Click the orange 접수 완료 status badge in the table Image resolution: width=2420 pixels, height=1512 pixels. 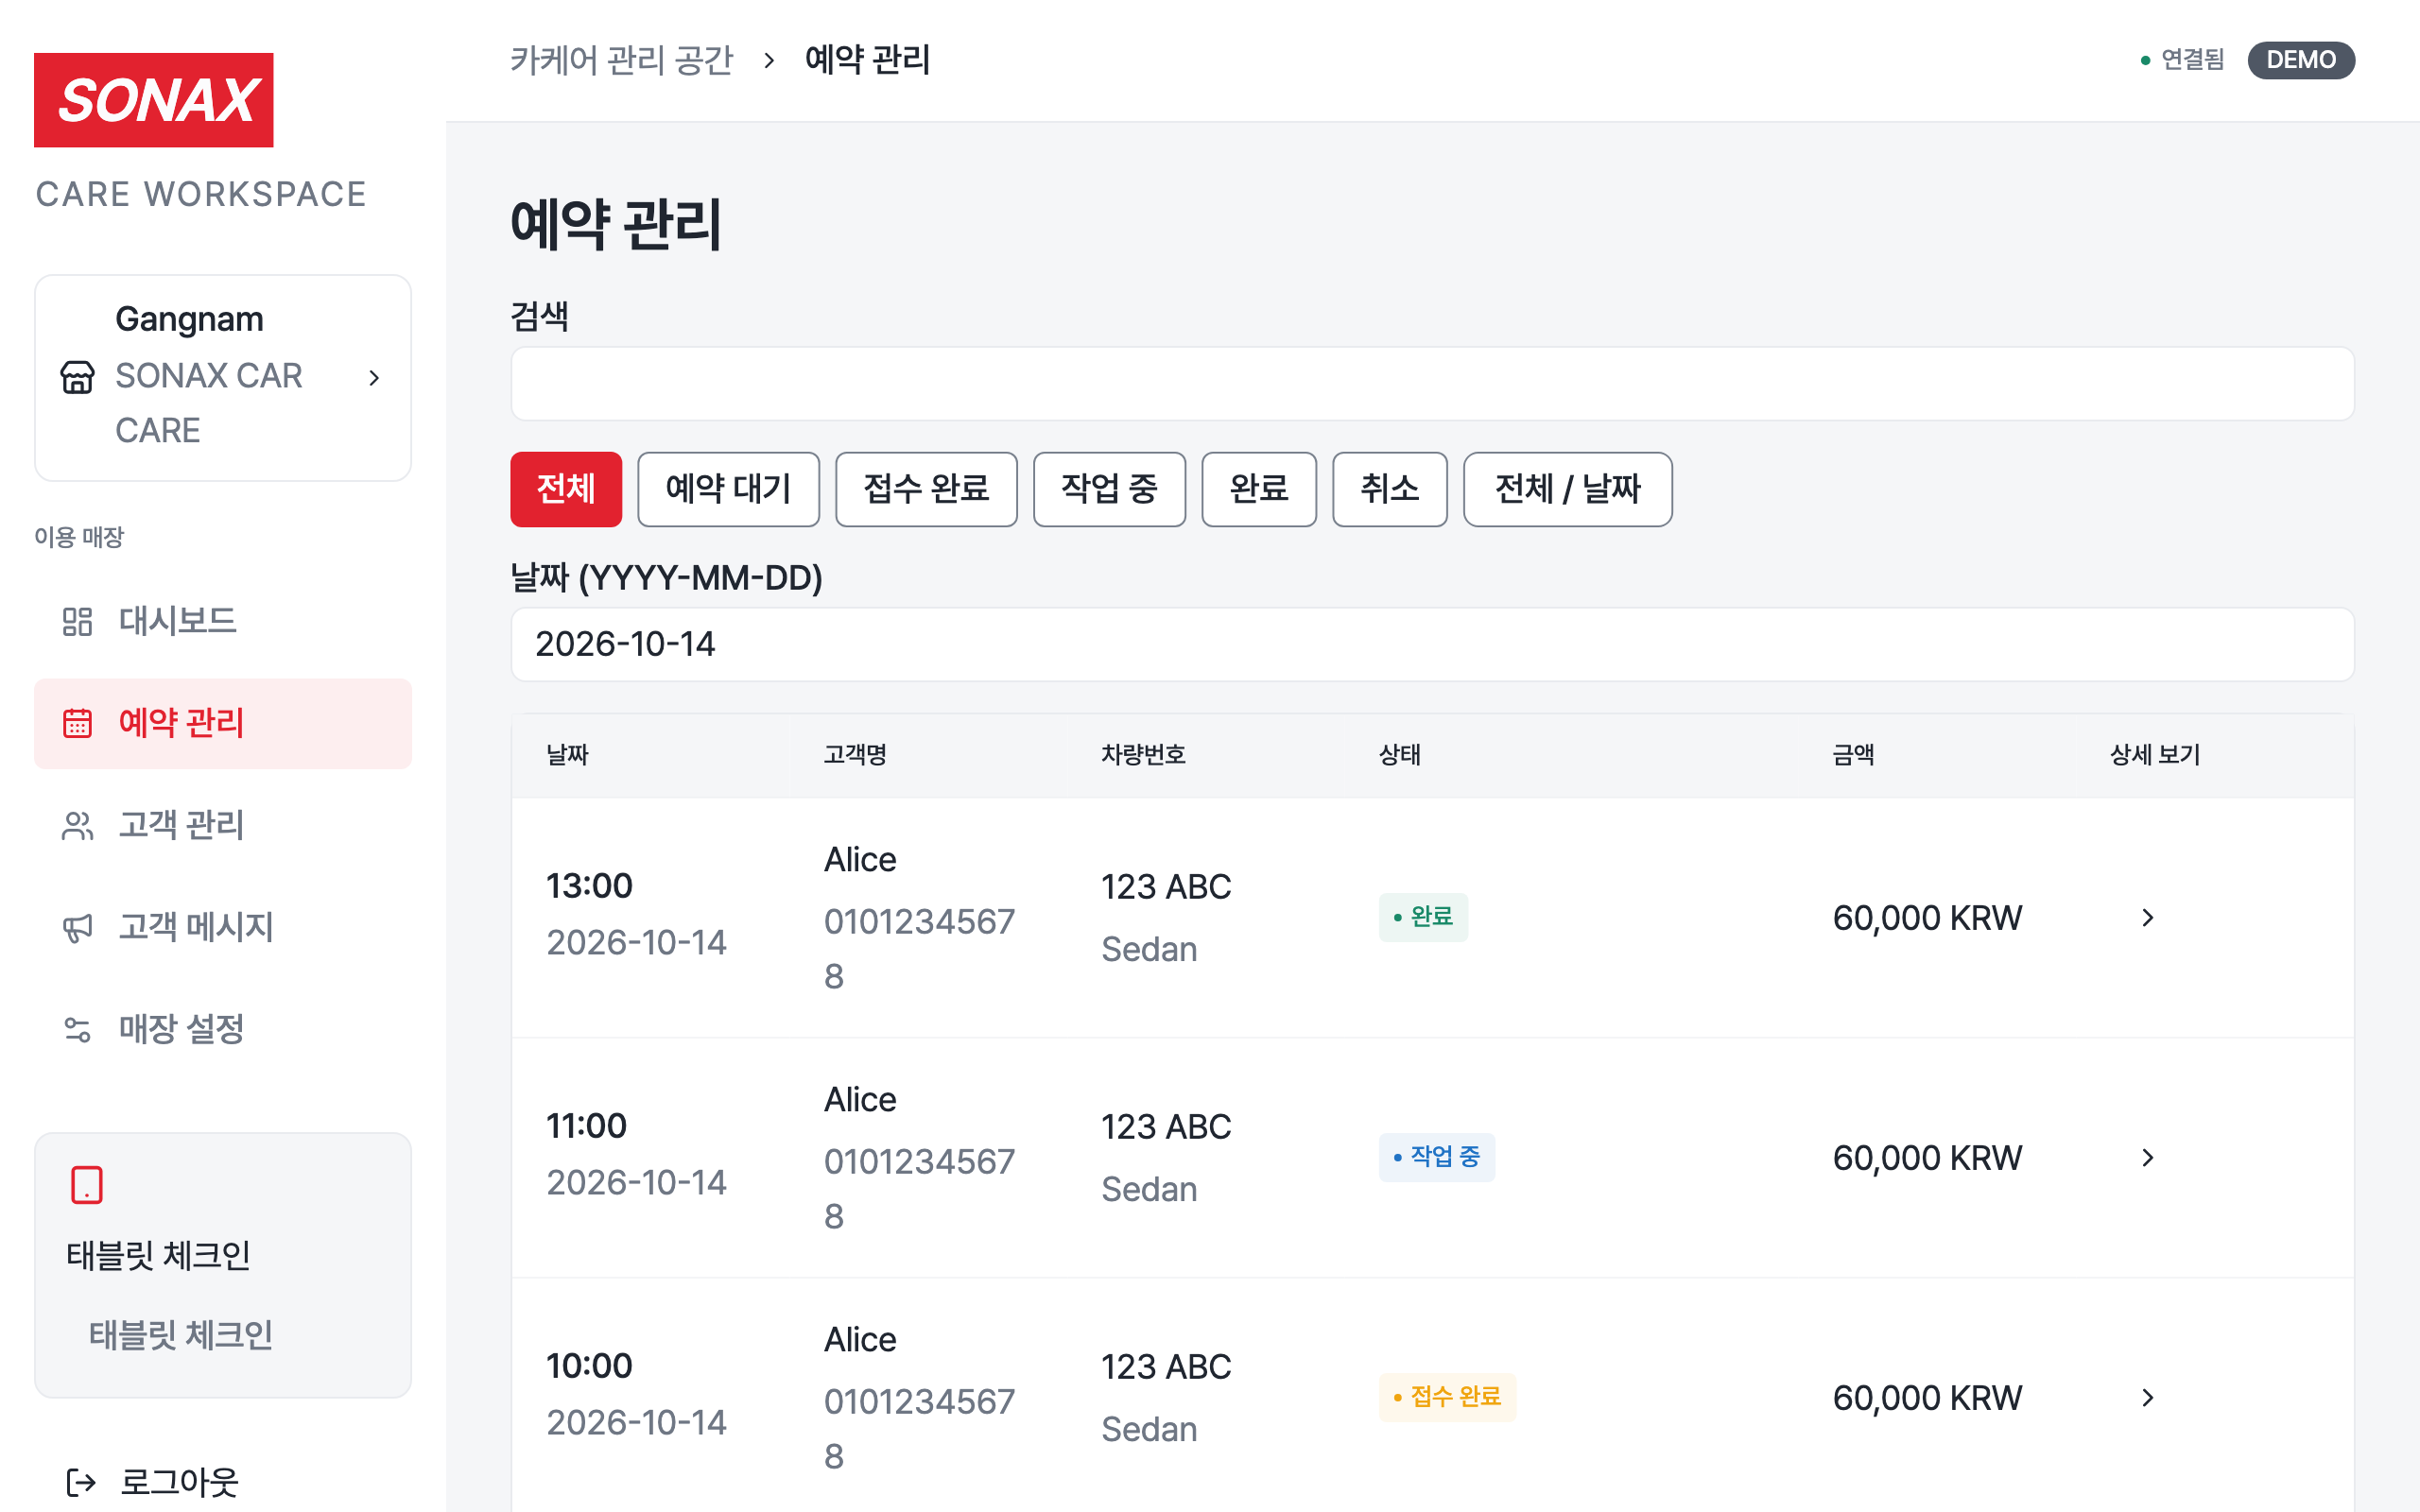1447,1397
